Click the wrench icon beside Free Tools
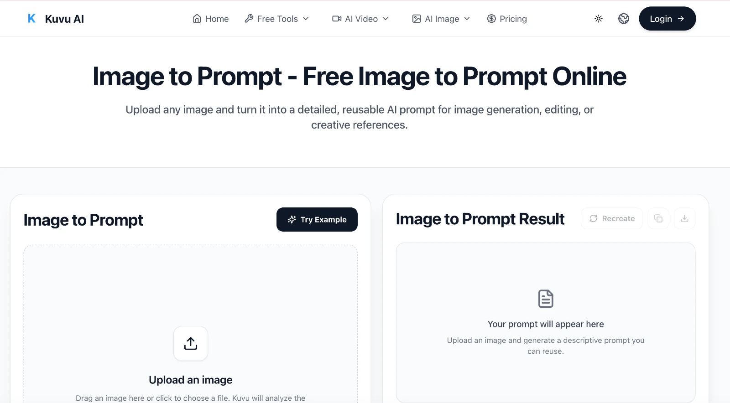The image size is (730, 403). click(249, 19)
